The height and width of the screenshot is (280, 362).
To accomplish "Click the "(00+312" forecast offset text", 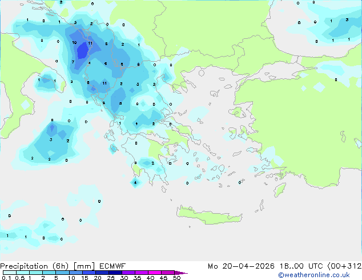I will 344,266.
